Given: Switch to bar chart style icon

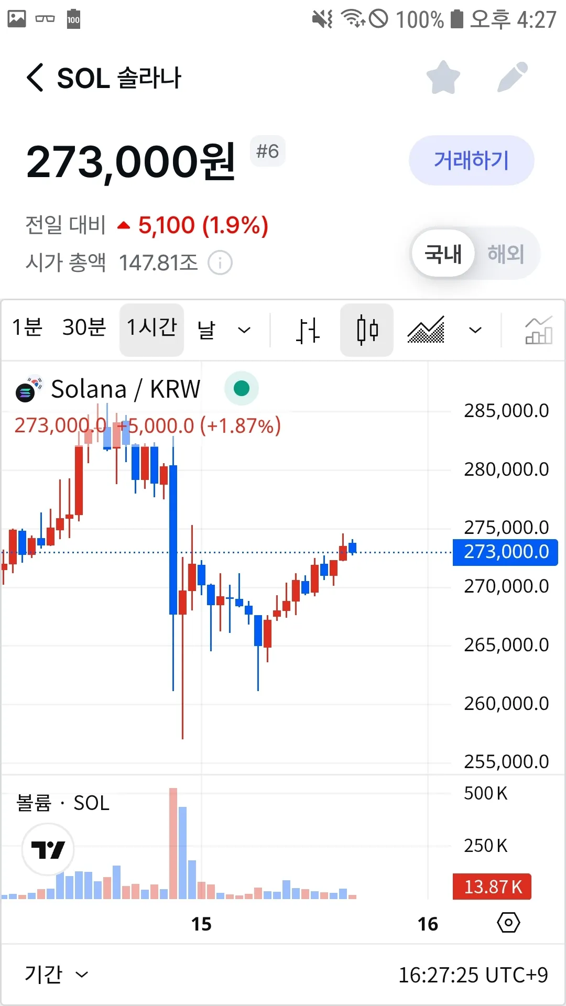Looking at the screenshot, I should point(307,330).
